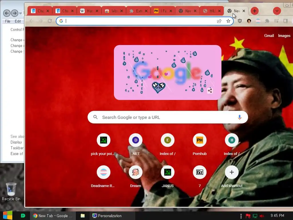Start voice search with microphone icon
The width and height of the screenshot is (293, 220).
pos(239,117)
